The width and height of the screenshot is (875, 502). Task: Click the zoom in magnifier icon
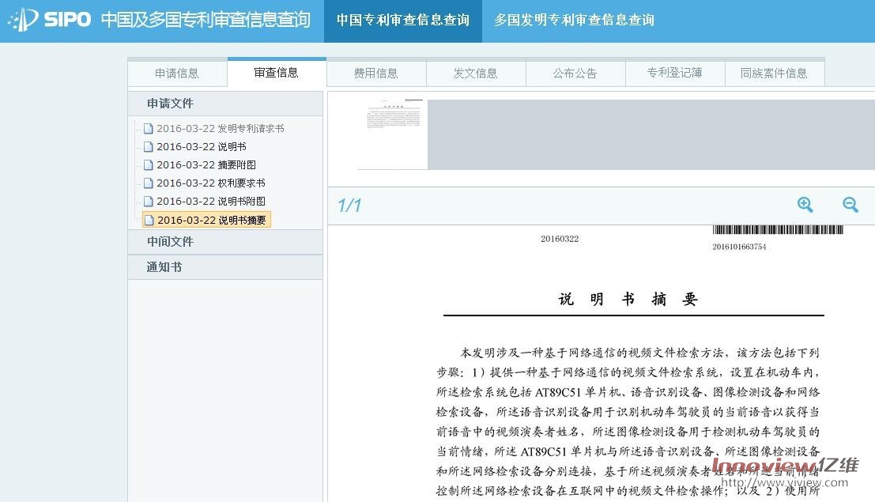point(805,205)
